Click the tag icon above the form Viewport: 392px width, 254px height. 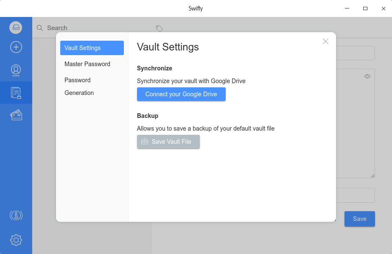159,28
